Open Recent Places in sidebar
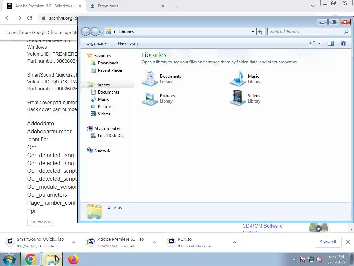The height and width of the screenshot is (266, 354). tap(110, 70)
